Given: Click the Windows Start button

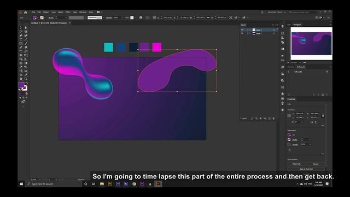Looking at the screenshot, I should [21, 184].
